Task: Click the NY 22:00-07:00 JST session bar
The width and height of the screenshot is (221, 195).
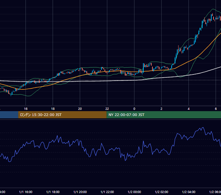Action: click(163, 115)
